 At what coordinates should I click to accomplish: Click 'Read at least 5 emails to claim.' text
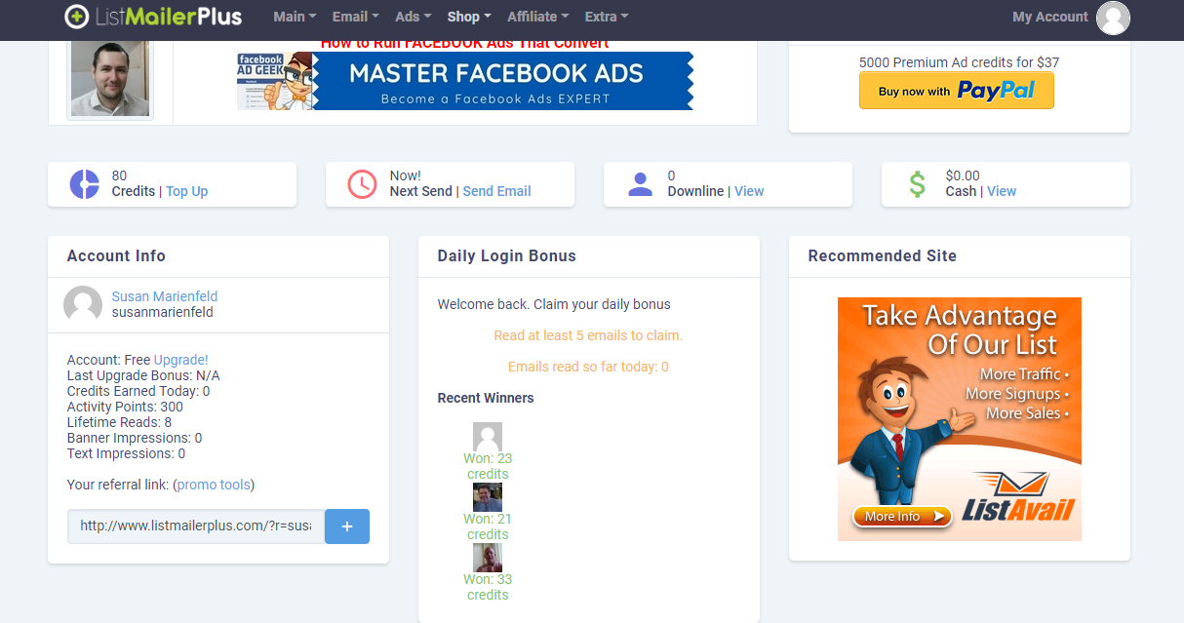[x=588, y=335]
